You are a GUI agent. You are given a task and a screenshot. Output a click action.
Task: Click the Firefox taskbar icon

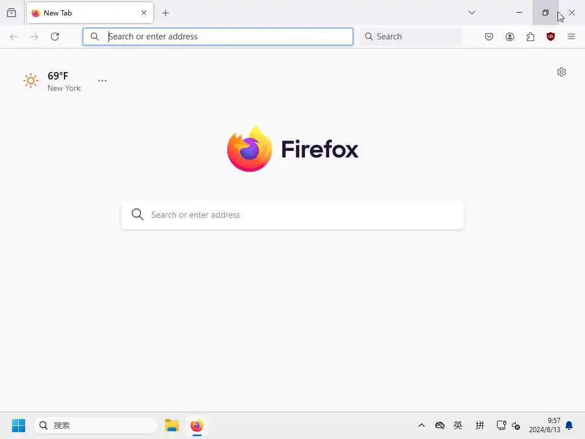197,425
